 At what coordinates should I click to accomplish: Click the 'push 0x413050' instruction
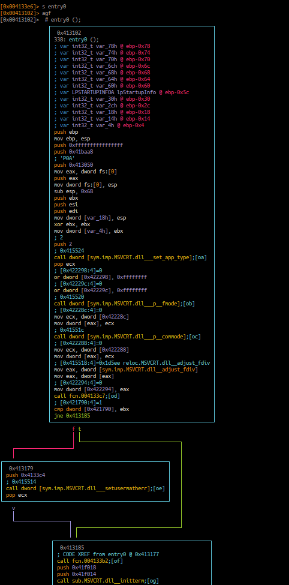click(x=74, y=165)
